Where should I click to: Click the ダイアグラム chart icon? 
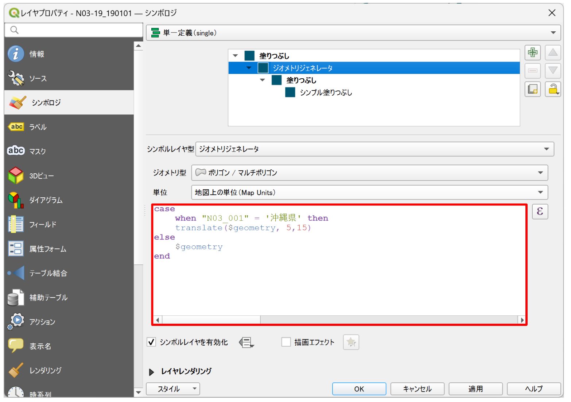pyautogui.click(x=16, y=200)
